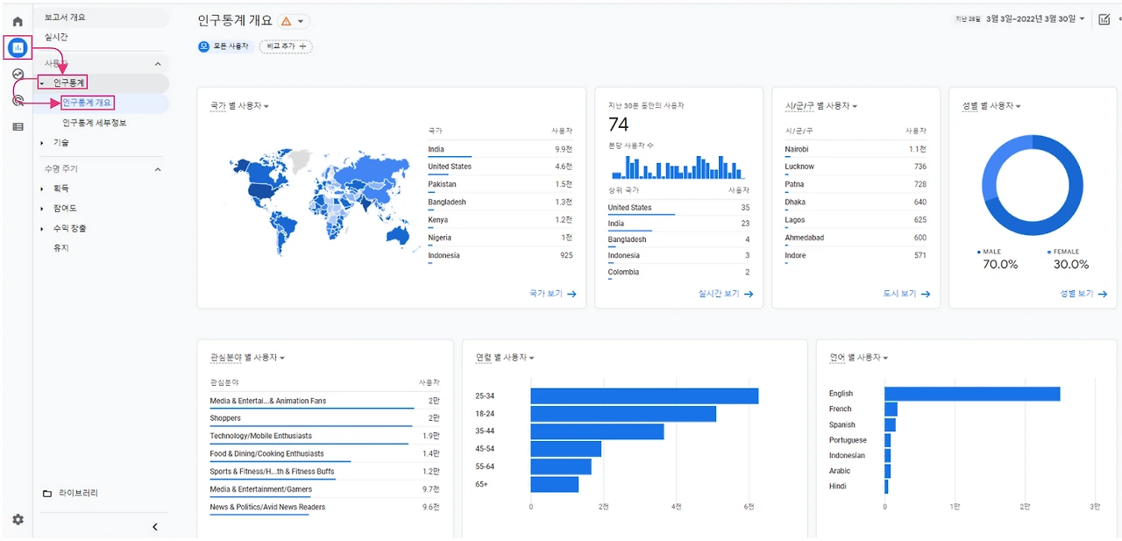Open the Configure table icon in the left rail

click(18, 126)
